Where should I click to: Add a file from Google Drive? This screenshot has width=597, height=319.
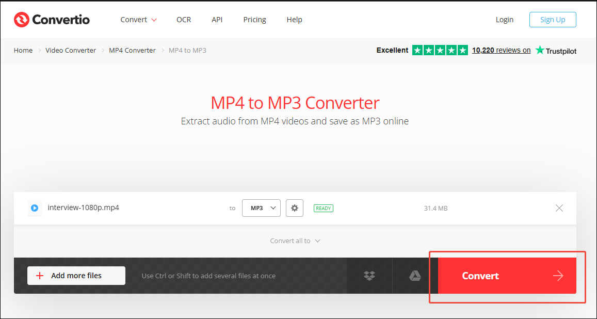pos(415,276)
